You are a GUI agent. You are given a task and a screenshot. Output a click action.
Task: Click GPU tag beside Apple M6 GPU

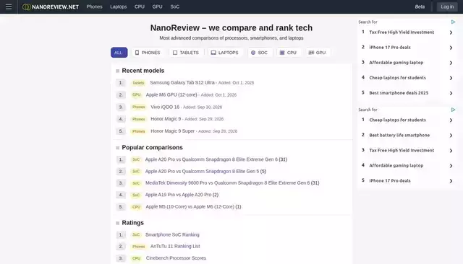pos(136,94)
